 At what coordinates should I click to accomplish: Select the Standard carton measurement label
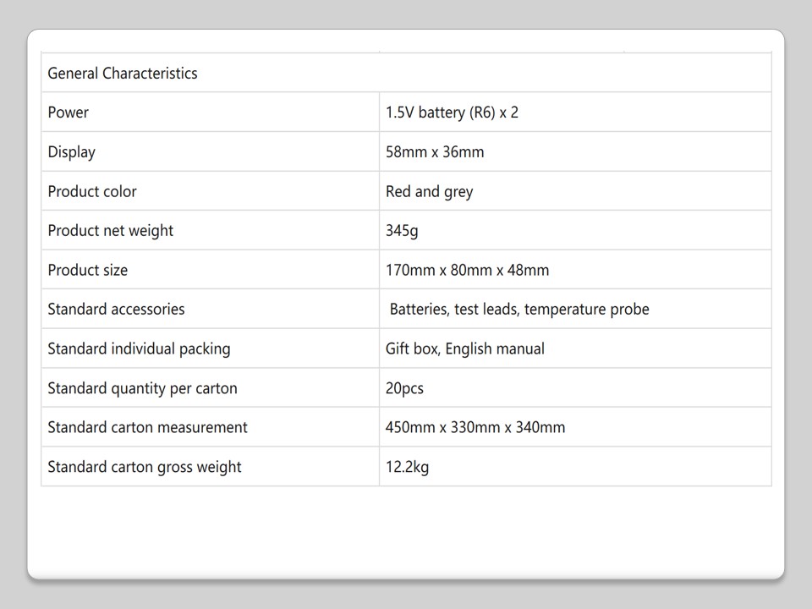pos(147,427)
